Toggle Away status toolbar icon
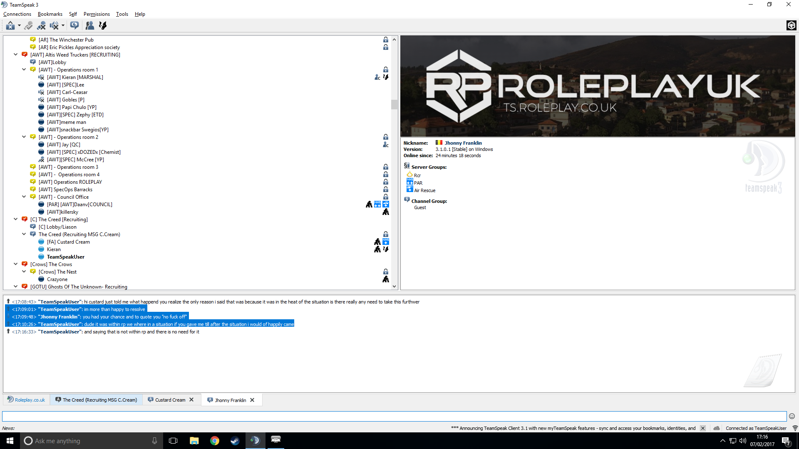 tap(10, 26)
